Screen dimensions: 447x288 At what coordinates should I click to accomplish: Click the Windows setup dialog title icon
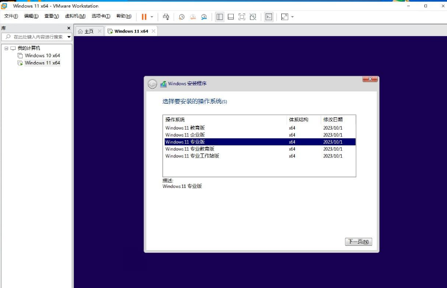pyautogui.click(x=164, y=84)
